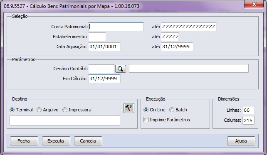Enable the Imprime Parâmetros checkbox

146,120
